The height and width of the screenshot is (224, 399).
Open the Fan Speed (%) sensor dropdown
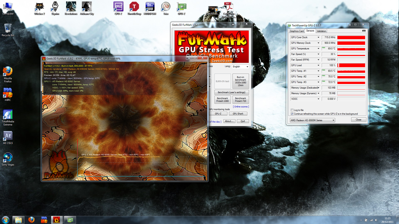click(x=318, y=54)
